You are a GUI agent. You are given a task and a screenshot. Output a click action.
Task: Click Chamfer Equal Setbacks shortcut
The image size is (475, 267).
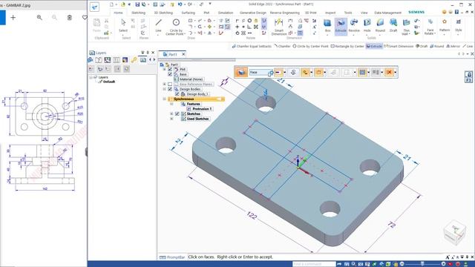252,46
